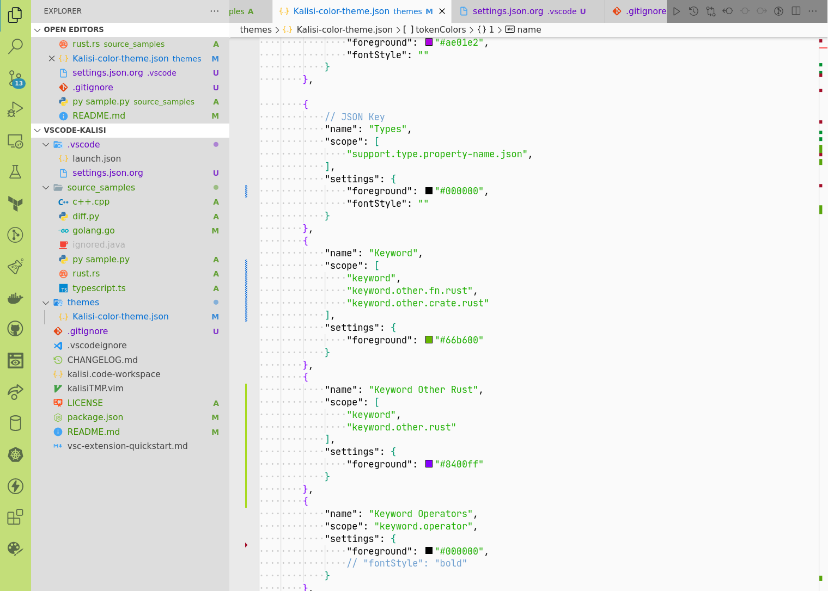This screenshot has height=591, width=828.
Task: Open package.json in the file tree
Action: point(130,417)
